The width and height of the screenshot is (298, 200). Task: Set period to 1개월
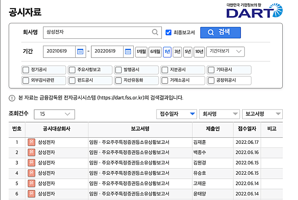click(141, 52)
